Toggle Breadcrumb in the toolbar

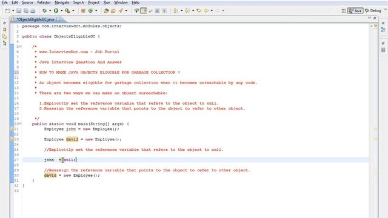click(x=136, y=11)
